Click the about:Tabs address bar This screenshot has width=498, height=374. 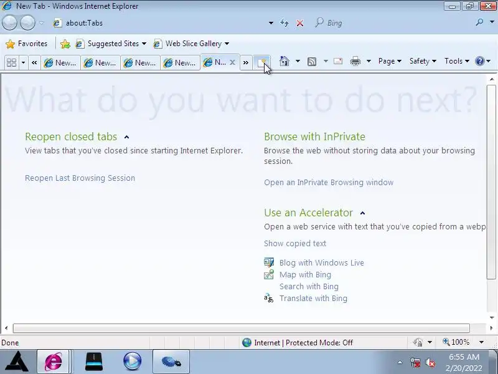[x=159, y=23]
